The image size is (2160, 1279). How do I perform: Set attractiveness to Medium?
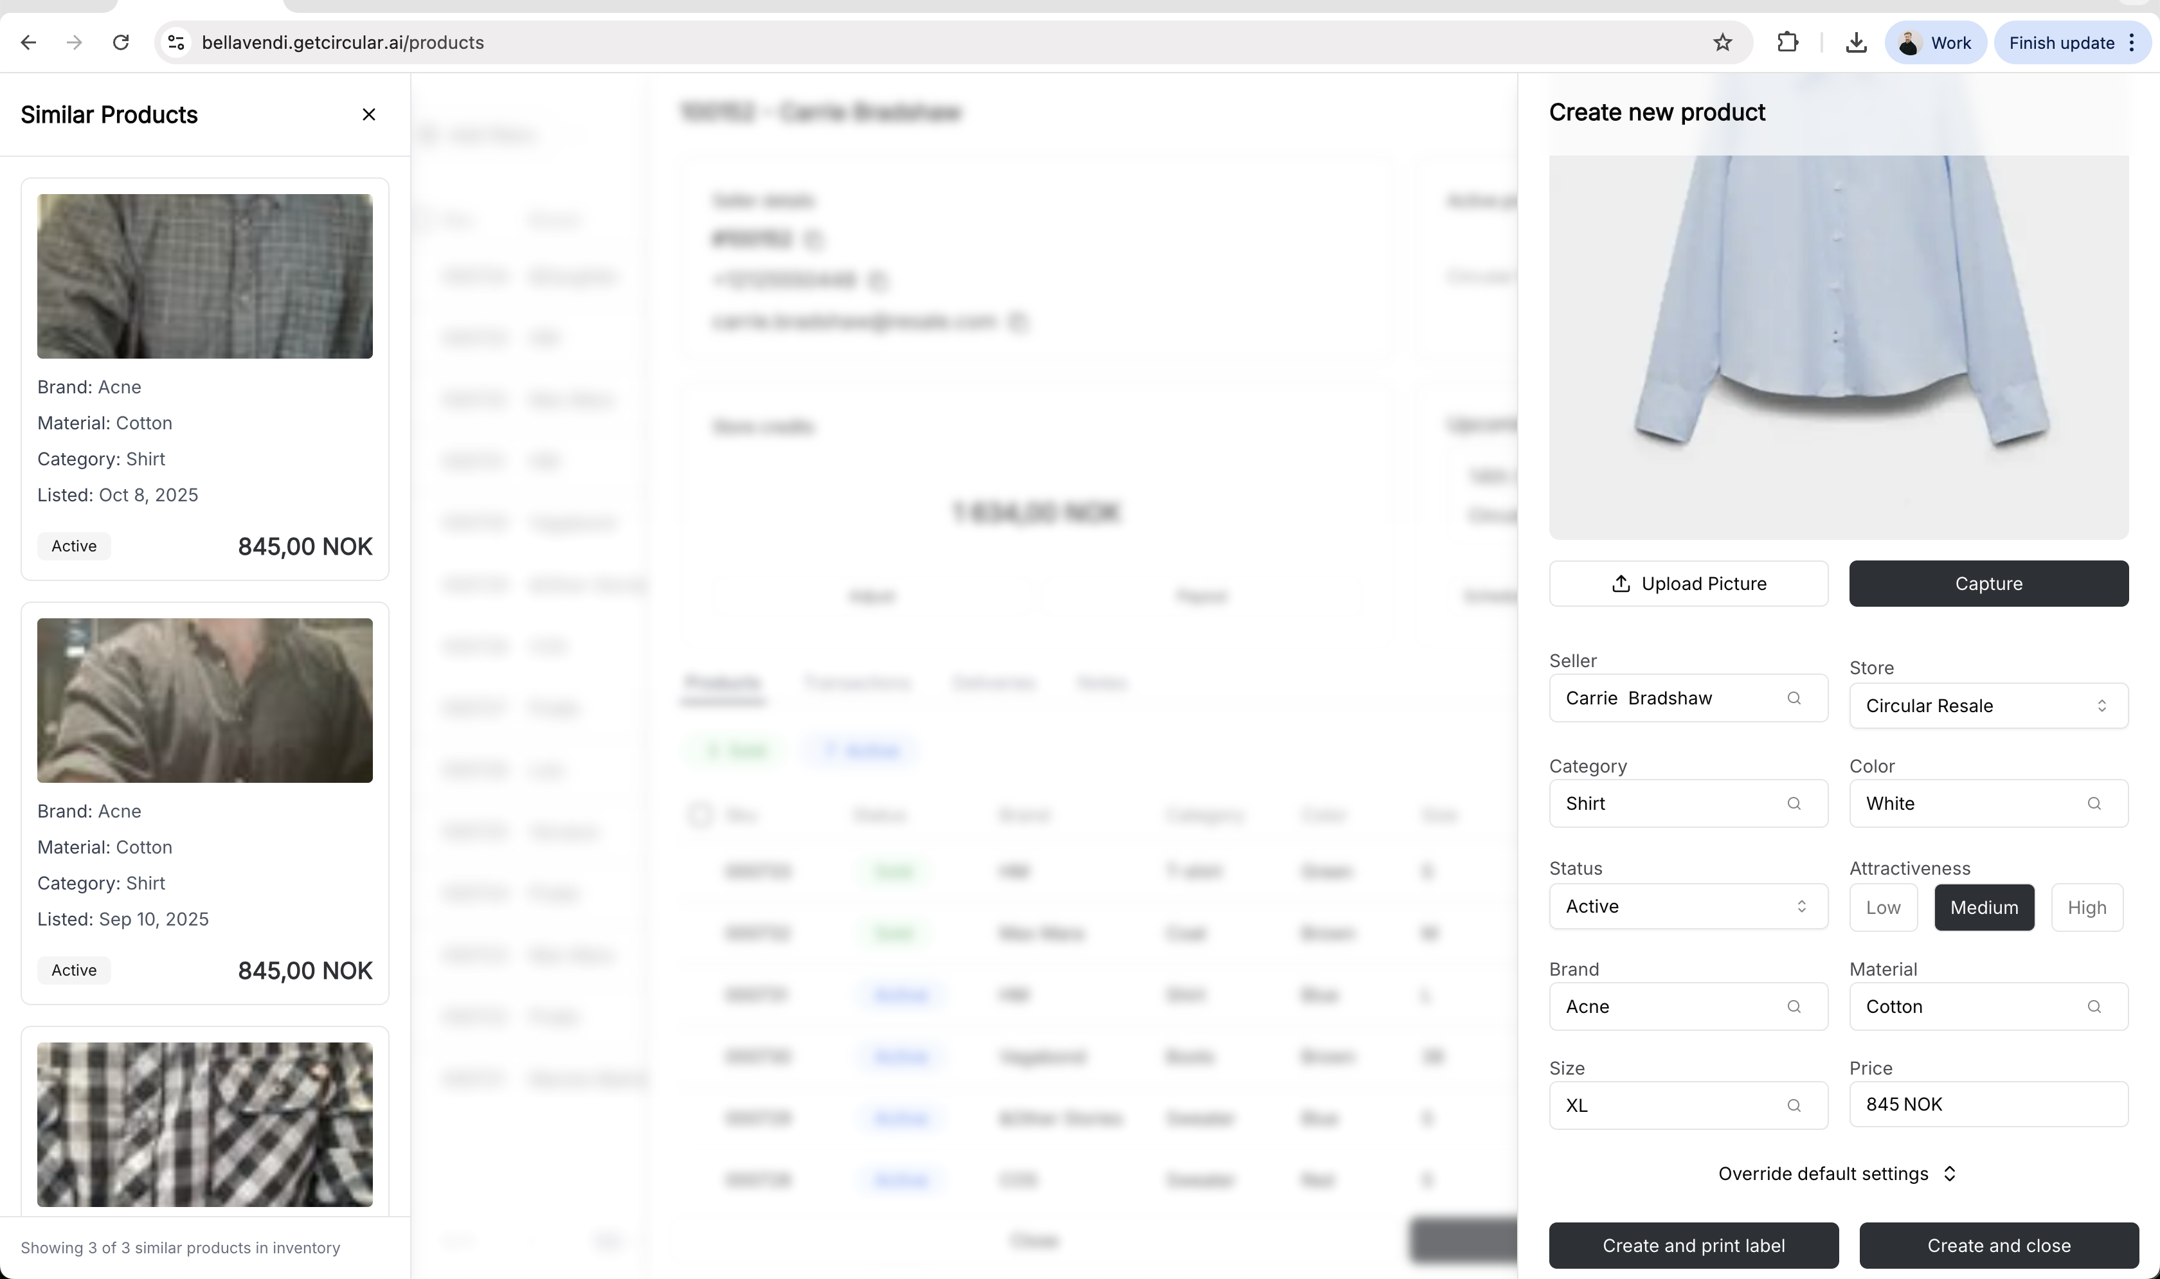pos(1983,908)
